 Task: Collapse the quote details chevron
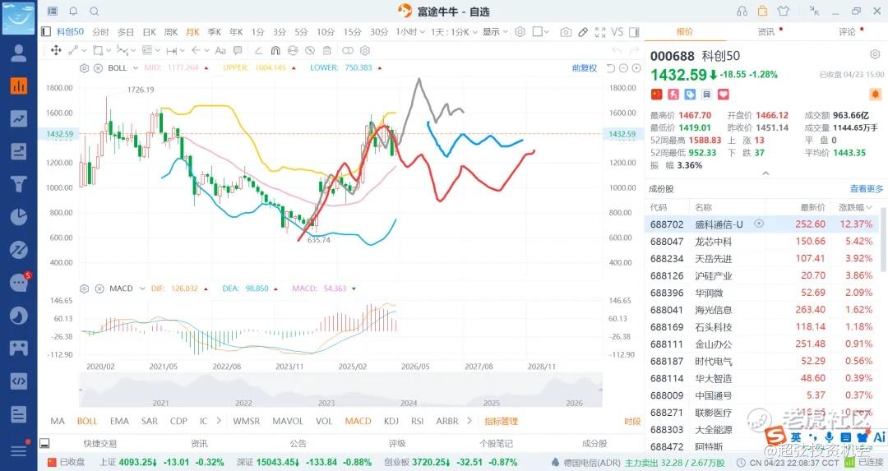765,173
